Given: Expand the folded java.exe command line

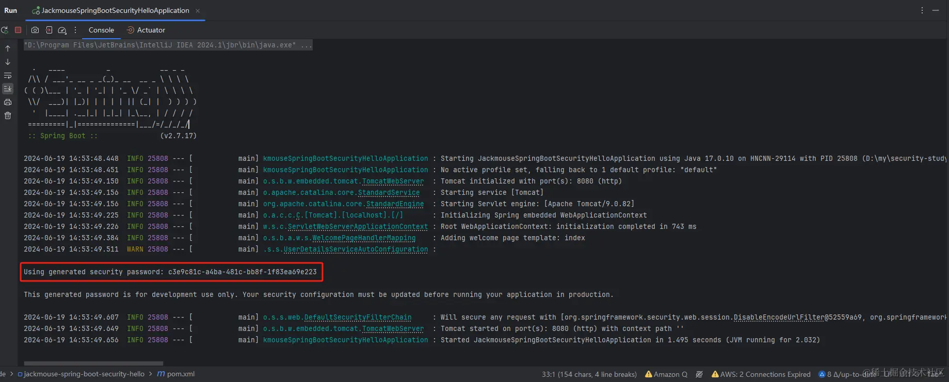Looking at the screenshot, I should click(168, 45).
